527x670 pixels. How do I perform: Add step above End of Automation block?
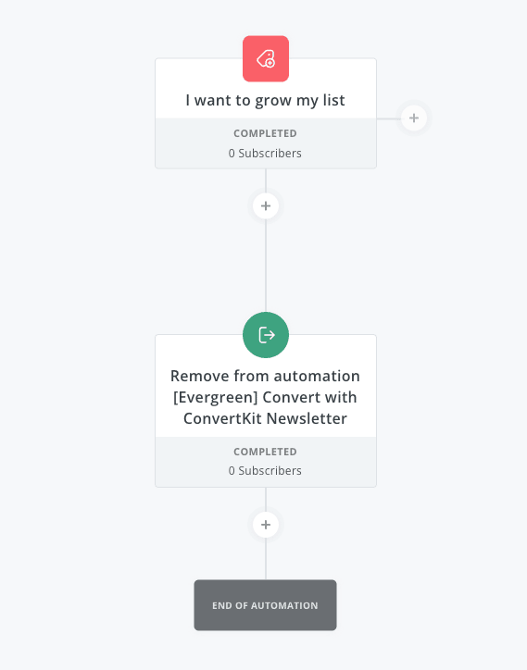(266, 525)
